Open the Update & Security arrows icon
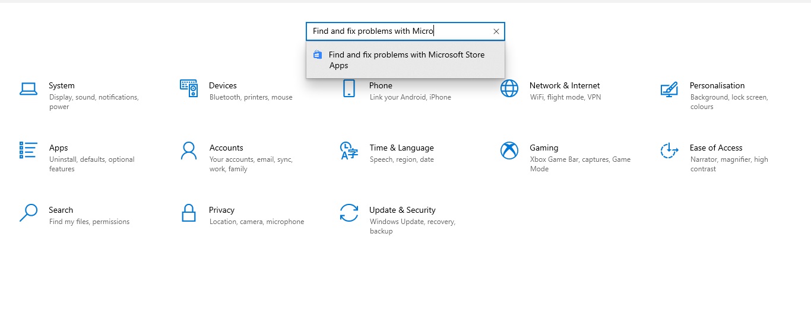This screenshot has height=323, width=811. click(x=349, y=213)
